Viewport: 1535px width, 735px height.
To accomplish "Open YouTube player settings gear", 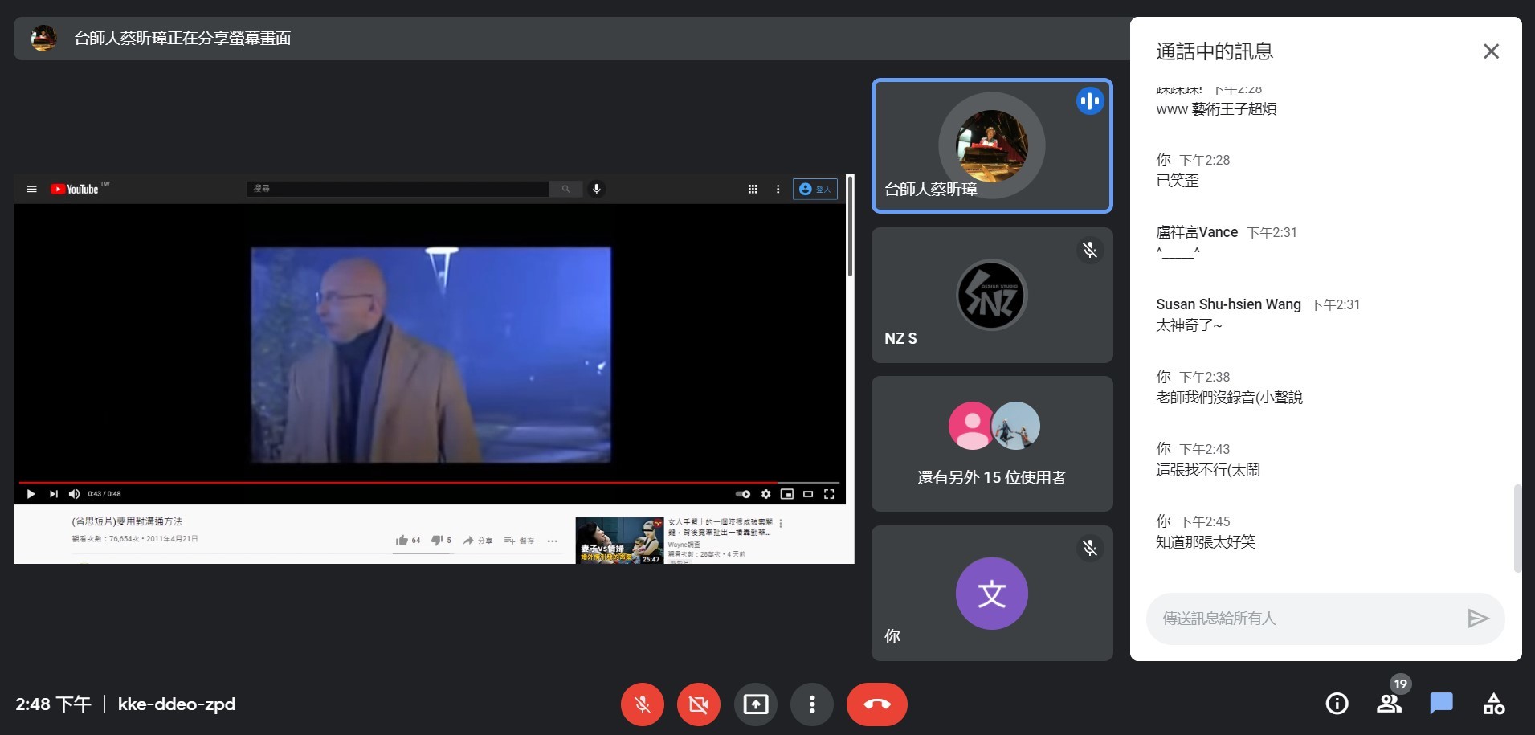I will (765, 494).
